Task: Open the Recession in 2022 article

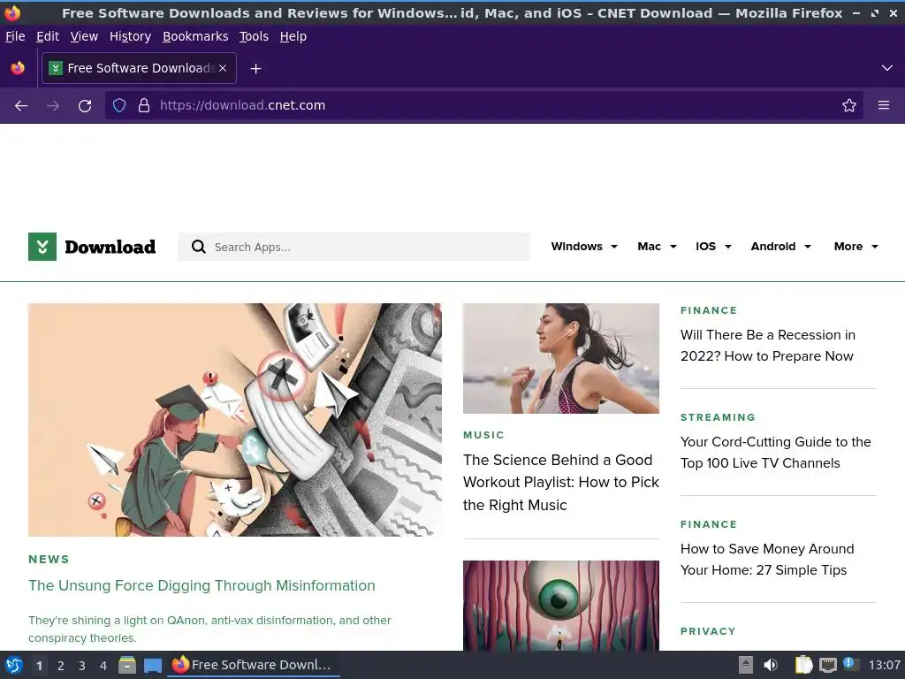Action: (768, 346)
